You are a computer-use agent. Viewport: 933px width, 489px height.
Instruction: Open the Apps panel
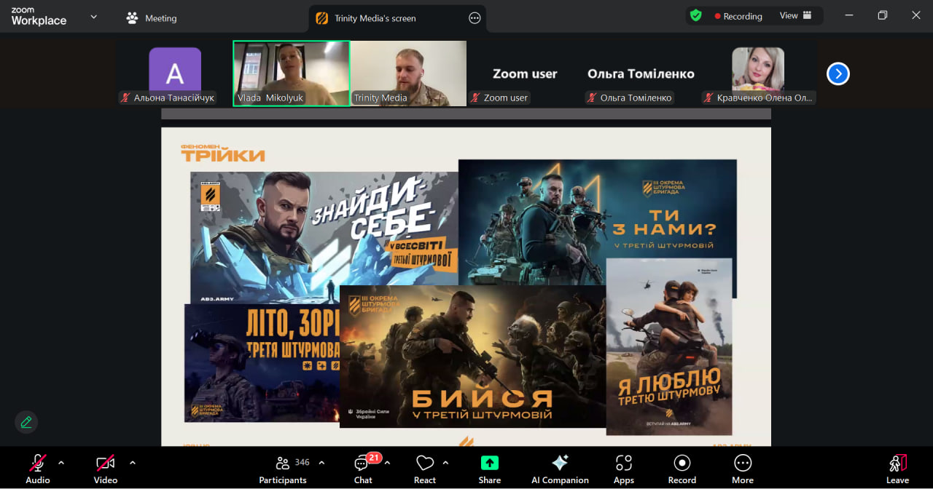pos(623,468)
